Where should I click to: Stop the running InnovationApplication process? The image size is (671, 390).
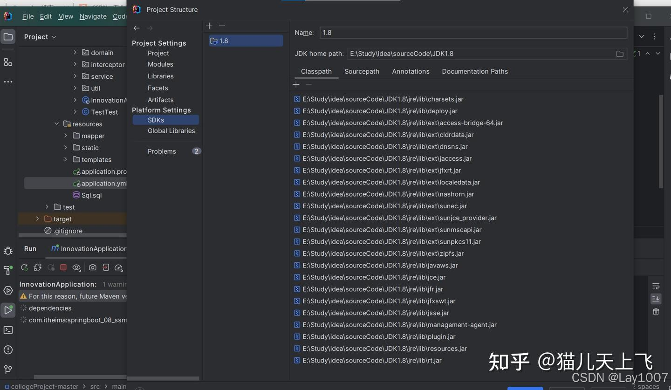coord(63,267)
